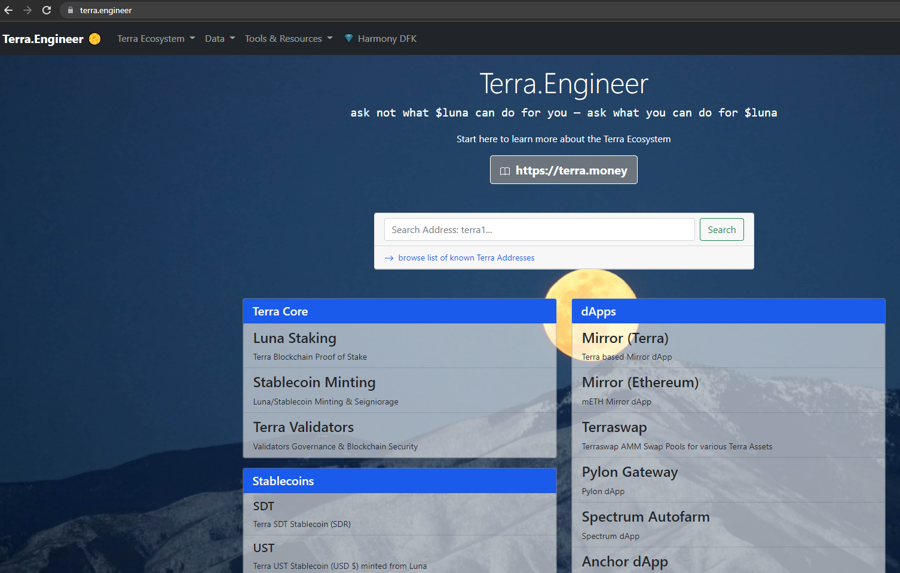Click the large Terra.Engineer page heading
Image resolution: width=900 pixels, height=573 pixels.
coord(564,84)
